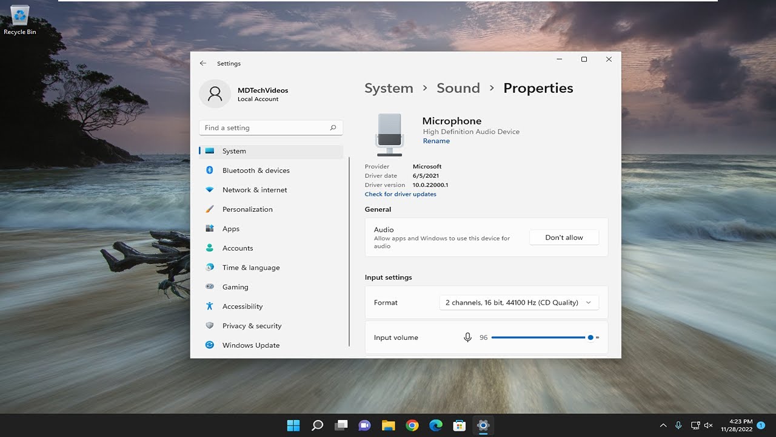Click the Provider value Microsoft
776x437 pixels.
click(427, 166)
